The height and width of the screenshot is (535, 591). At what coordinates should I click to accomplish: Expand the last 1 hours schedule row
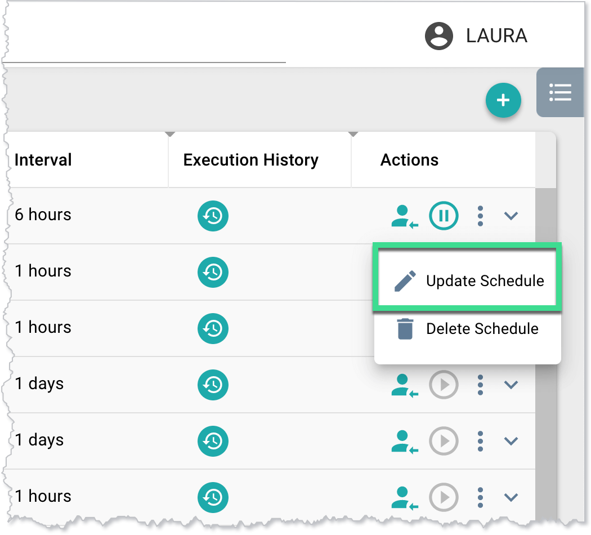[511, 497]
